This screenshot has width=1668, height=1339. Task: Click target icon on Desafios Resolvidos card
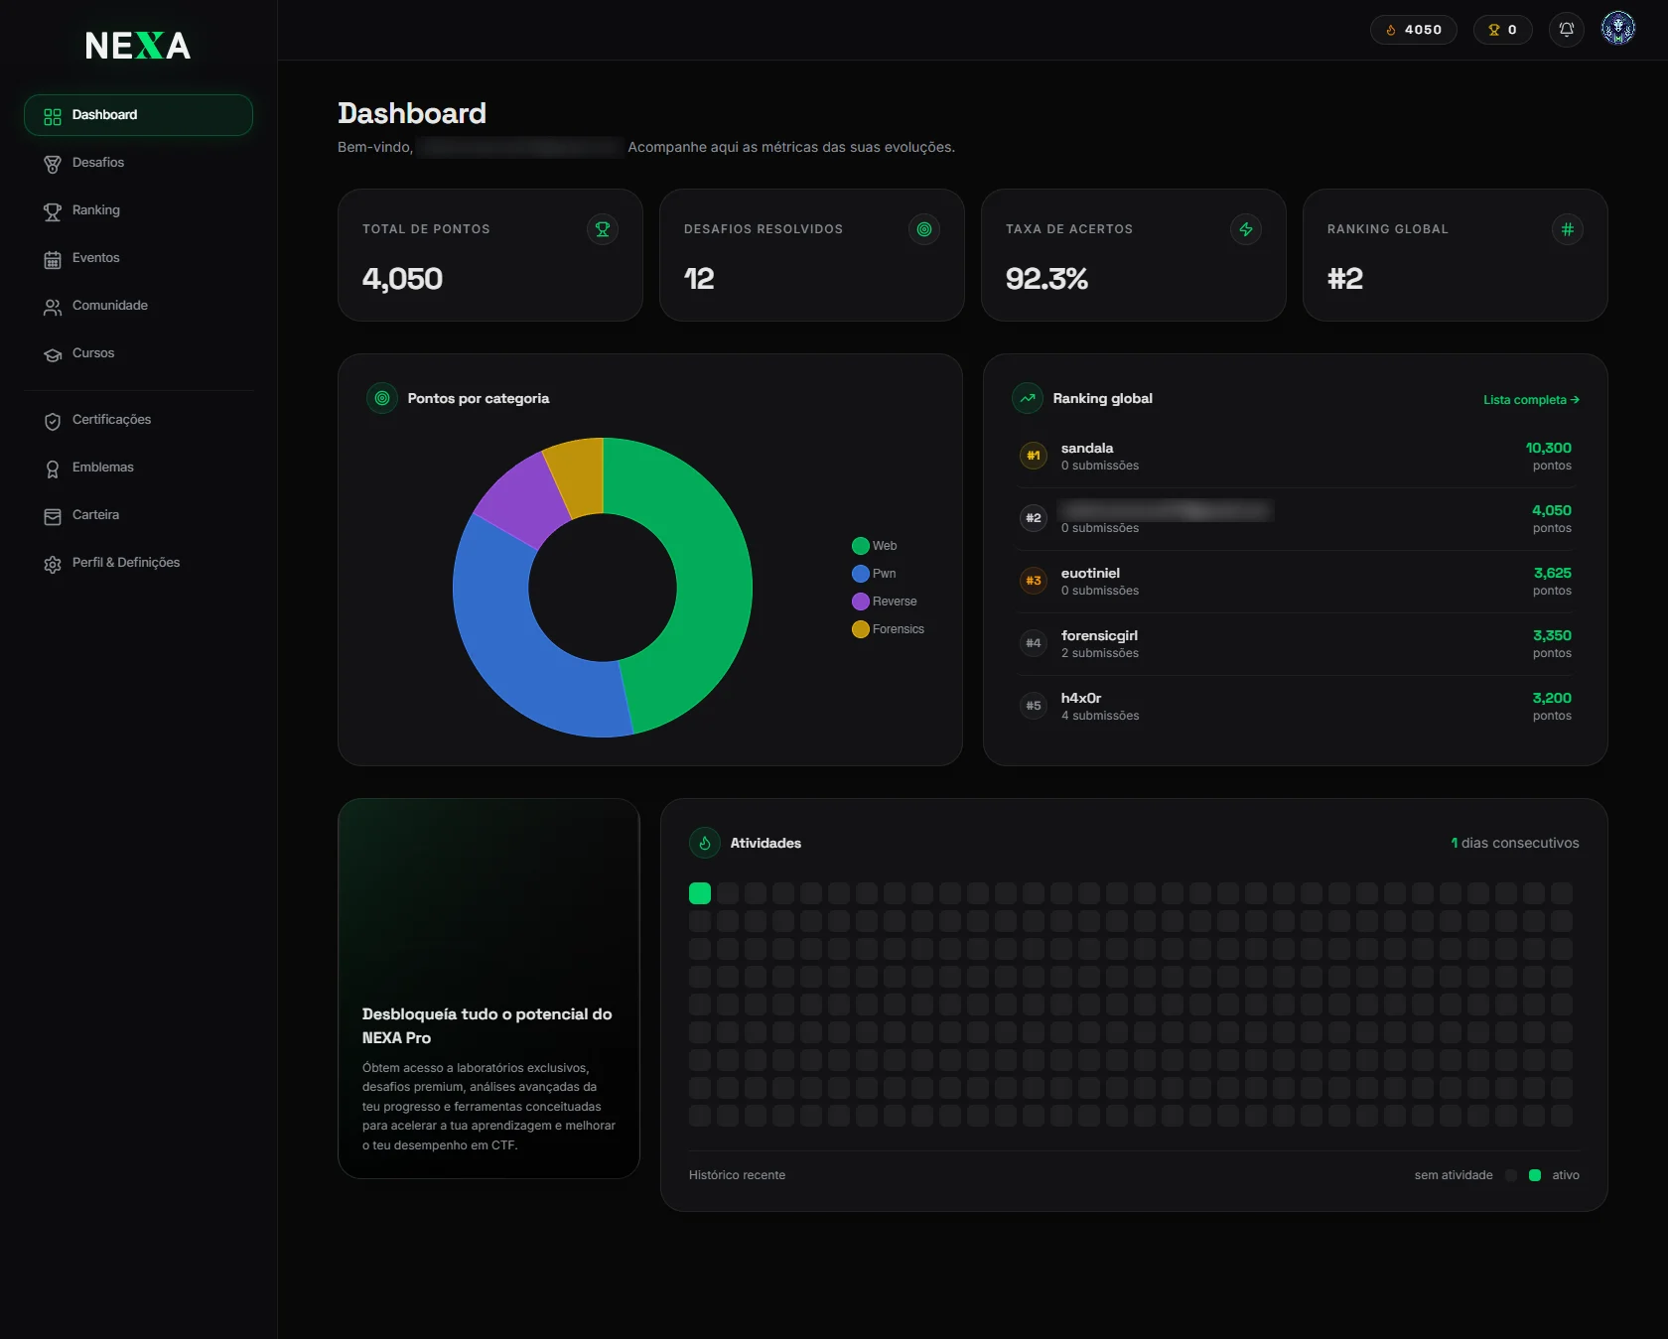point(924,229)
